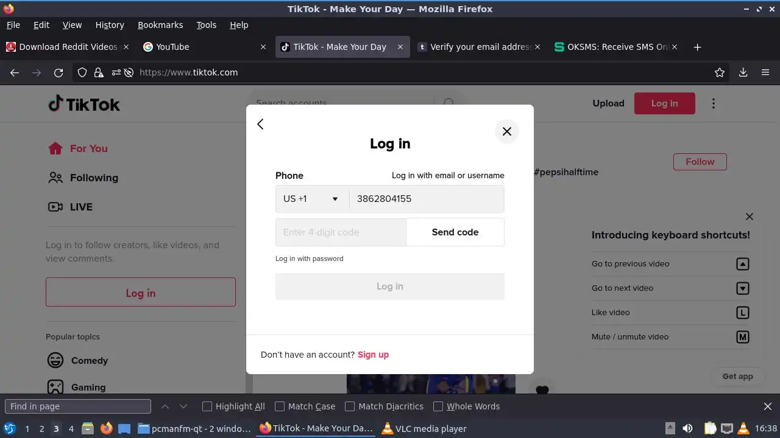Open the three-dot more menu in header
The height and width of the screenshot is (438, 780).
click(x=714, y=103)
